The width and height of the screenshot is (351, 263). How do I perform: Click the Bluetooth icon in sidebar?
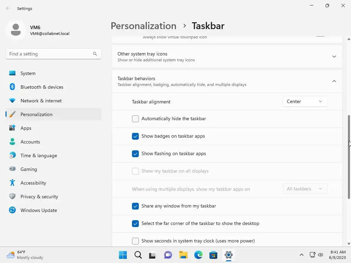click(12, 87)
